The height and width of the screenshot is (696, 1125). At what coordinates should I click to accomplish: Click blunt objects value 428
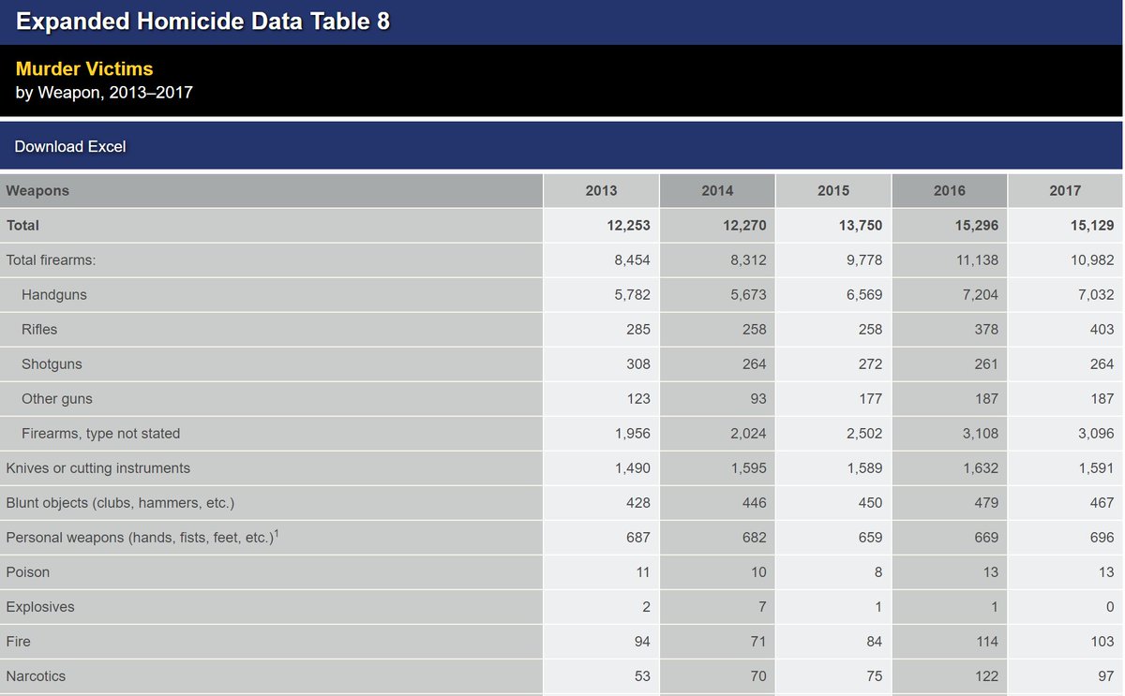[x=638, y=502]
